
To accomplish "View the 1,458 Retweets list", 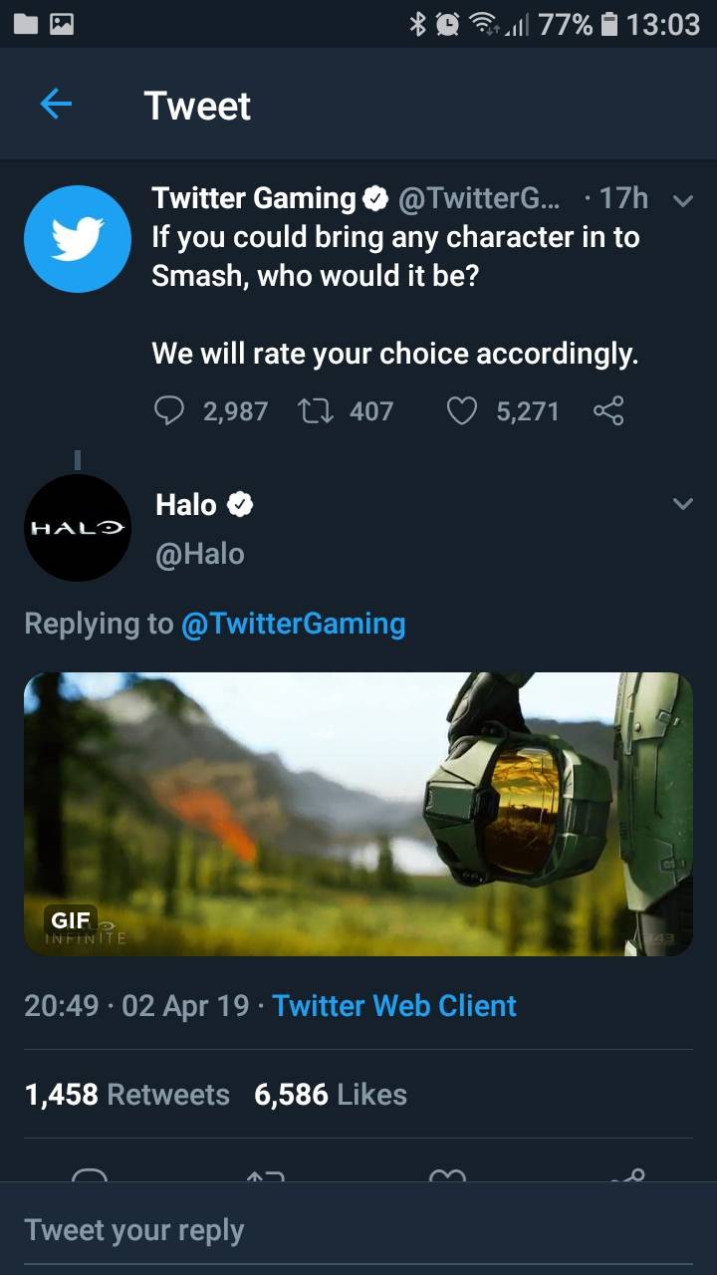I will [x=126, y=1094].
